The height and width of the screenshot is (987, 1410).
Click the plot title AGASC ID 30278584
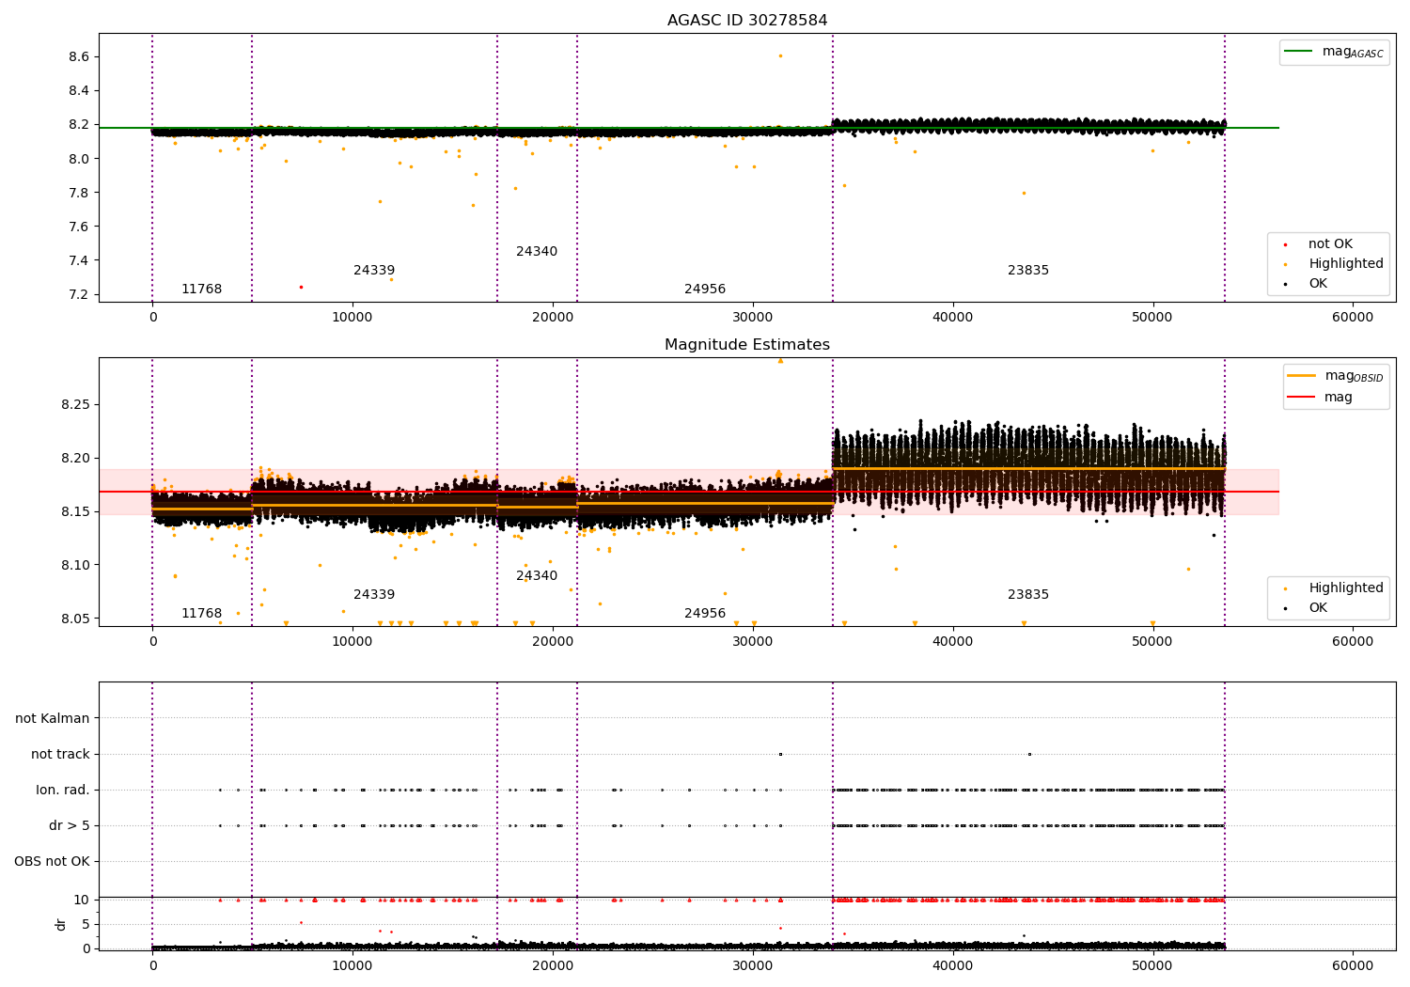pos(747,21)
